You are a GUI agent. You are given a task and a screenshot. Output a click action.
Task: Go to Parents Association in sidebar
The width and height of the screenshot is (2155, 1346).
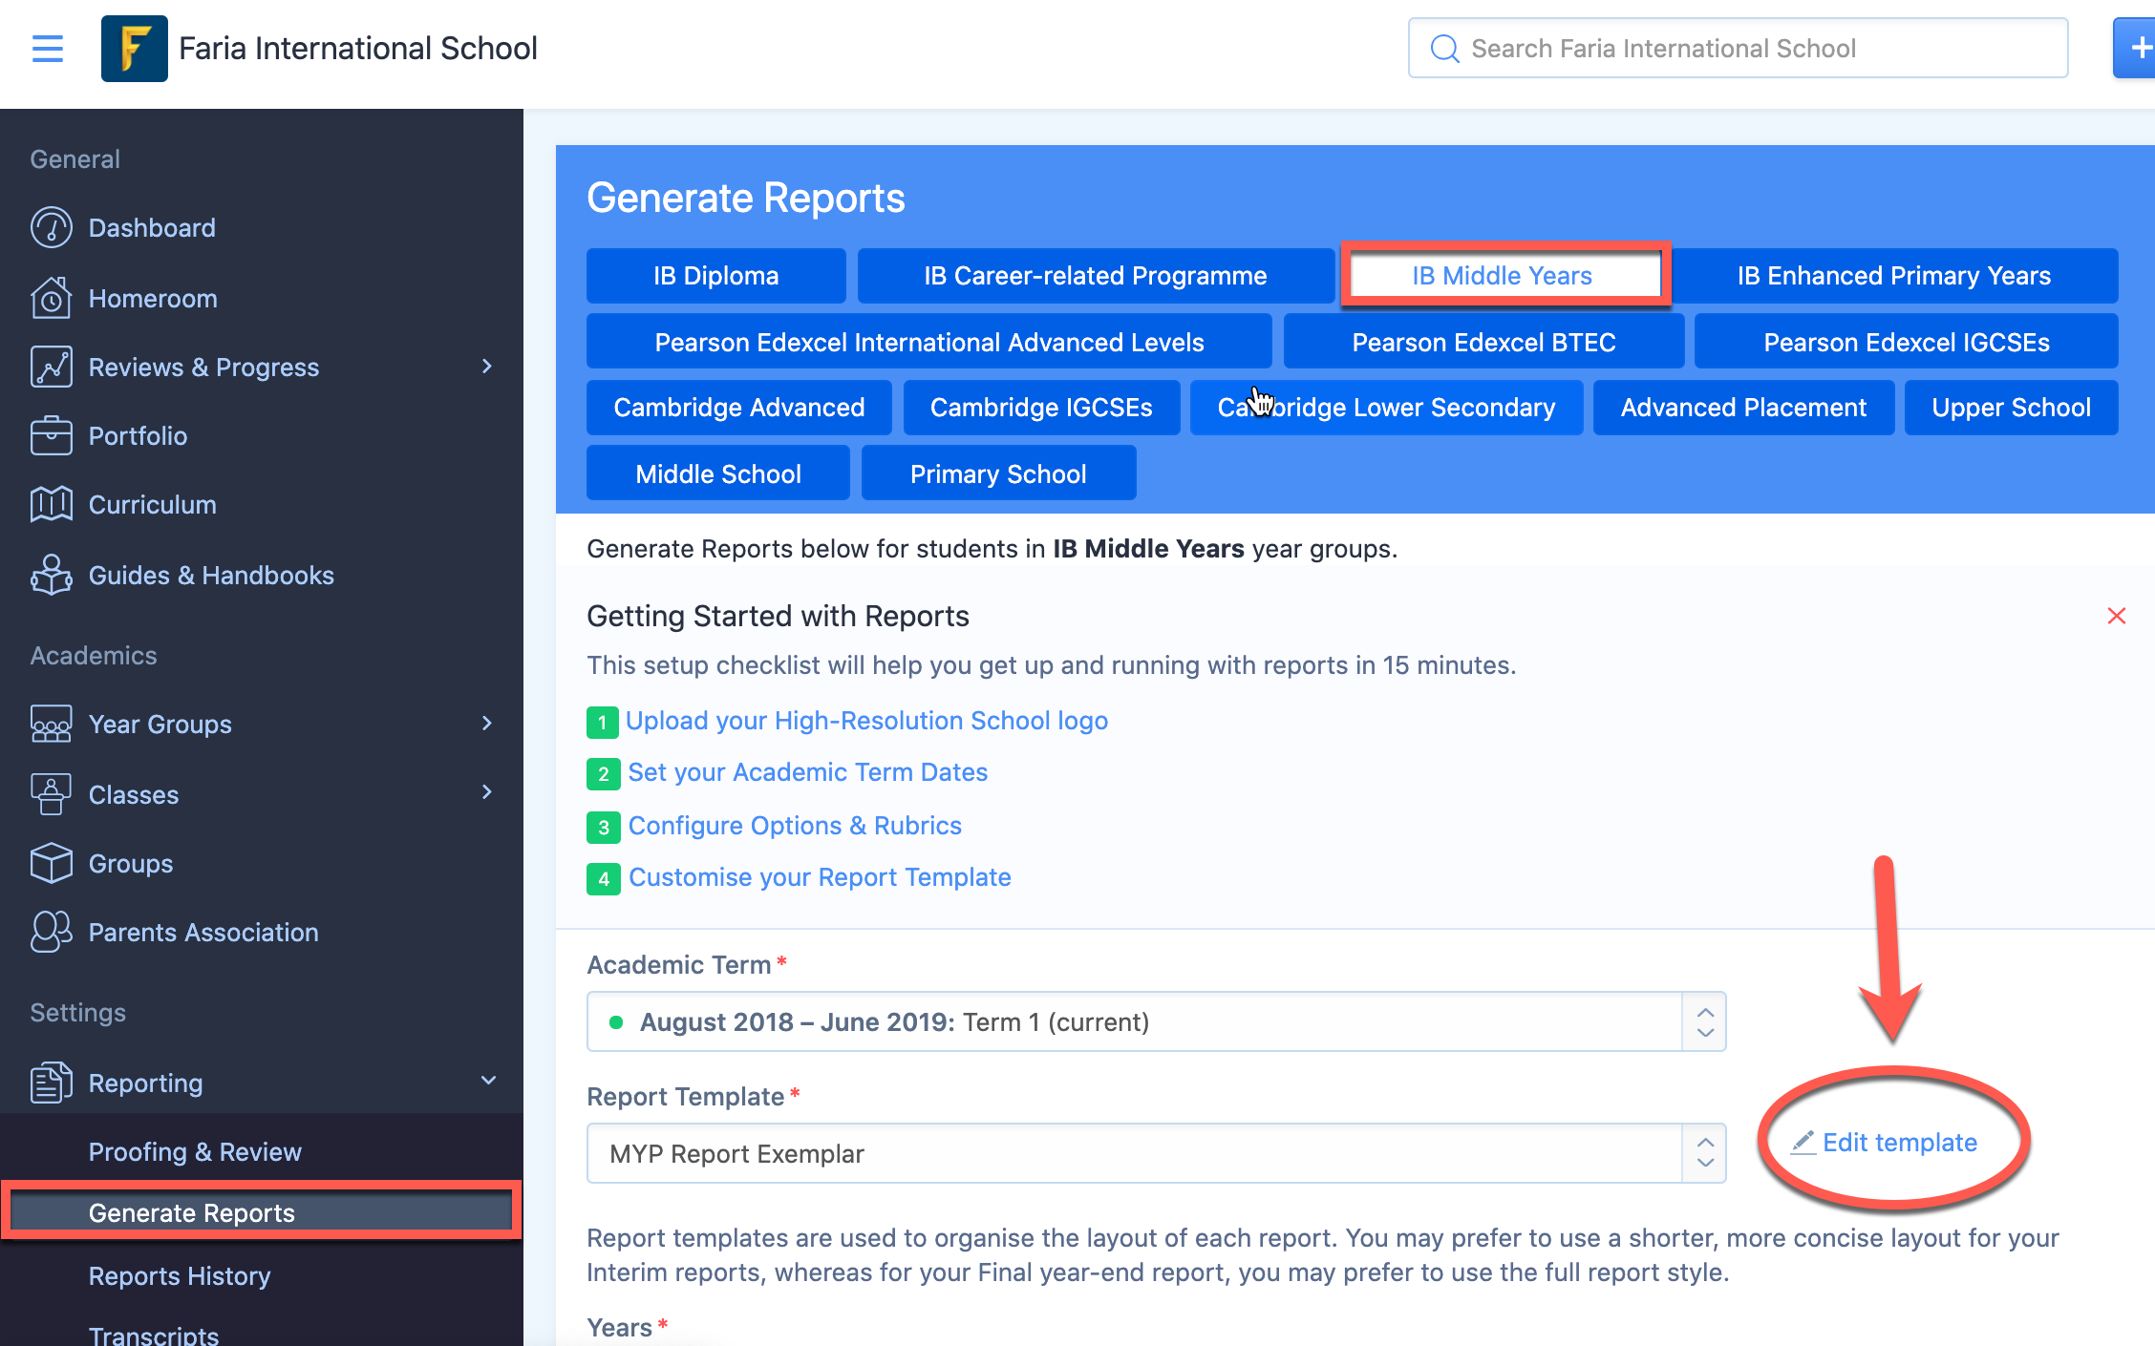point(203,932)
